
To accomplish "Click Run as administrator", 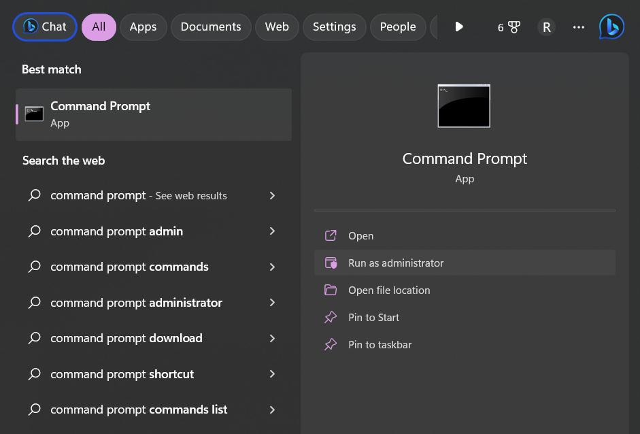I will point(465,263).
